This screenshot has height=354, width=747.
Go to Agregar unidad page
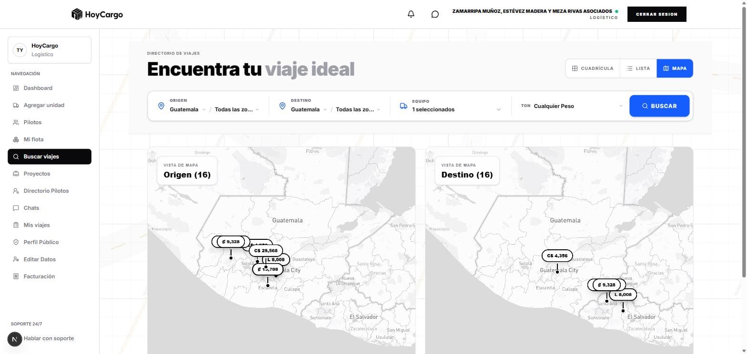50,105
